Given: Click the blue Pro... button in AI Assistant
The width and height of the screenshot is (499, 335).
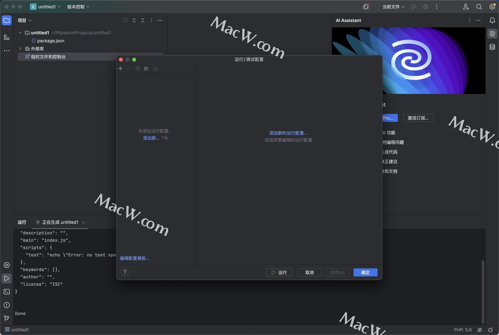Looking at the screenshot, I should [390, 118].
